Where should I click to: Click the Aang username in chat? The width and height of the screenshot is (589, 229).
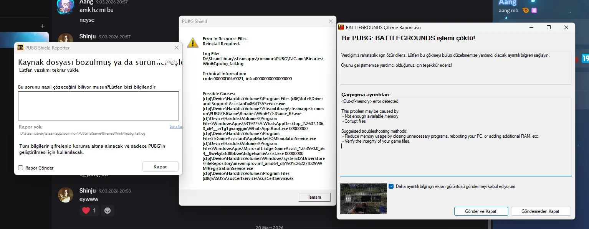[x=86, y=2]
